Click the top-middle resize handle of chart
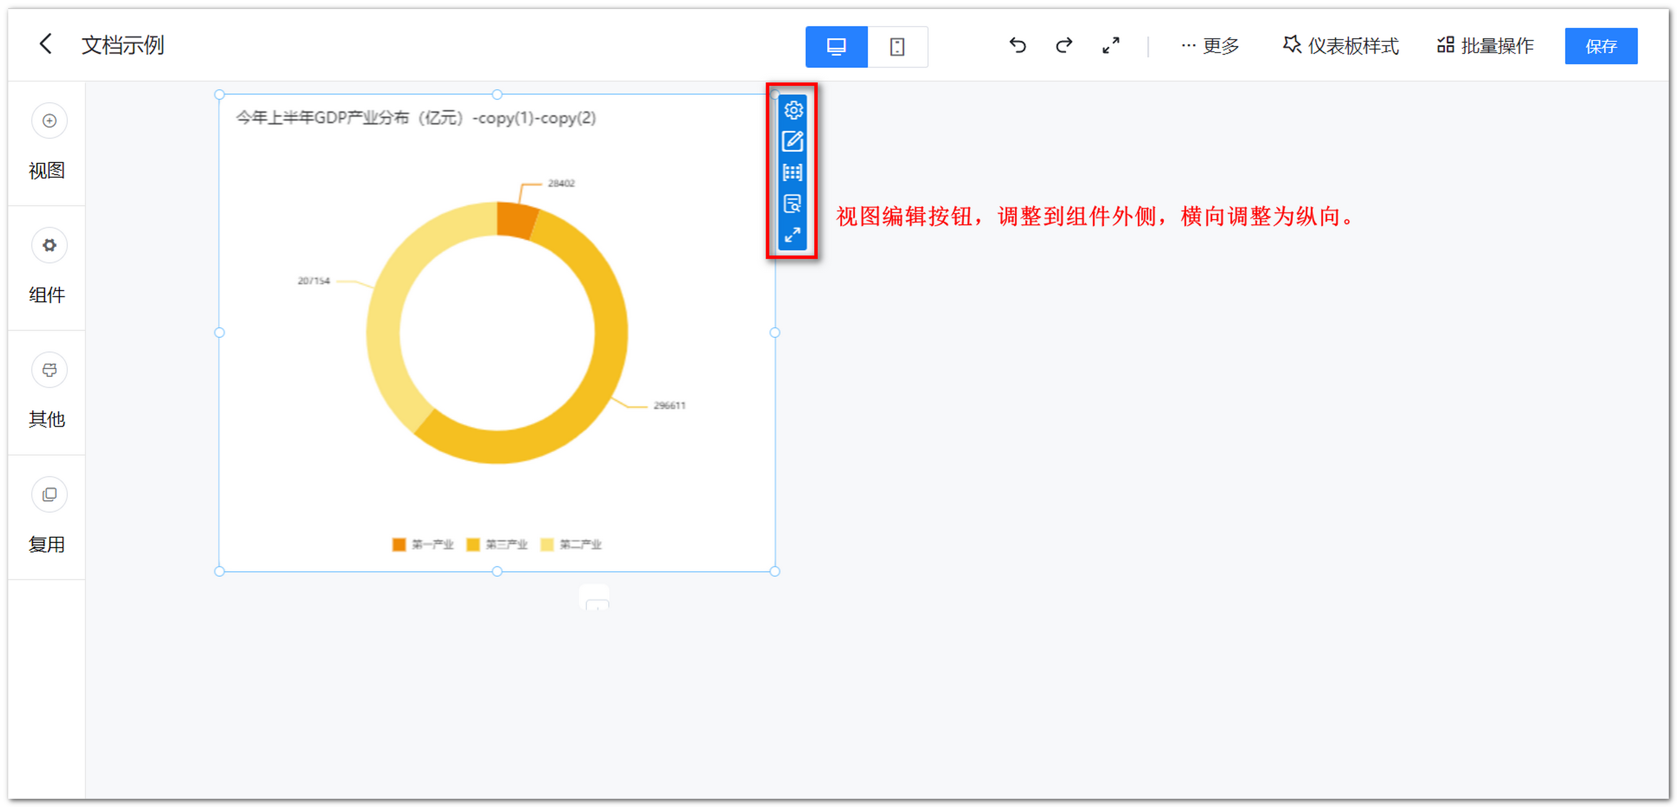This screenshot has width=1677, height=807. click(497, 94)
